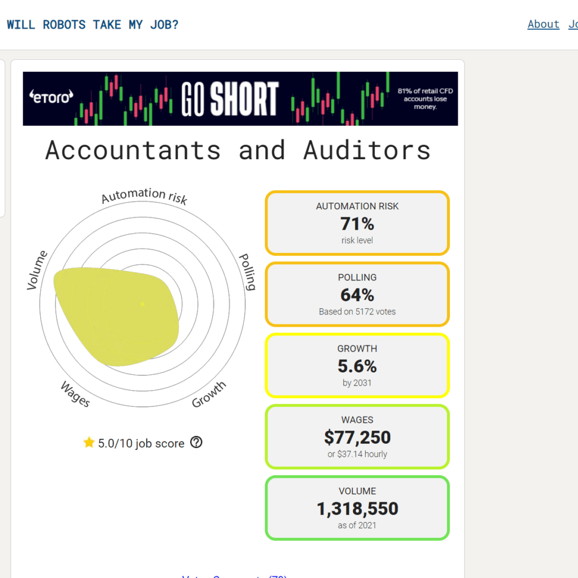Image resolution: width=578 pixels, height=578 pixels.
Task: Click the Wages label on radar chart
Action: click(x=76, y=394)
